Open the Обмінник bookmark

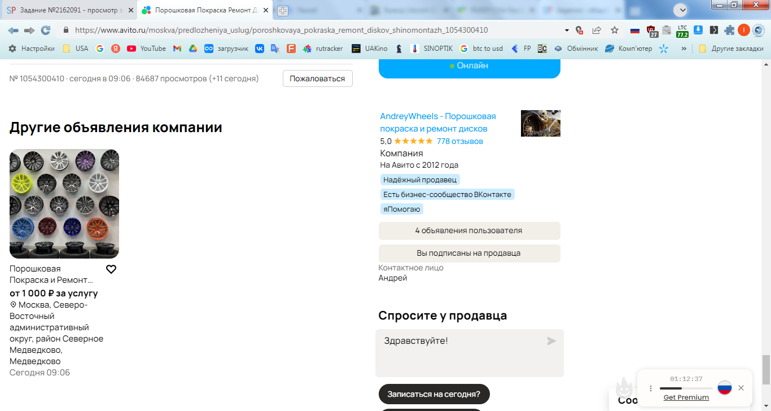point(576,49)
